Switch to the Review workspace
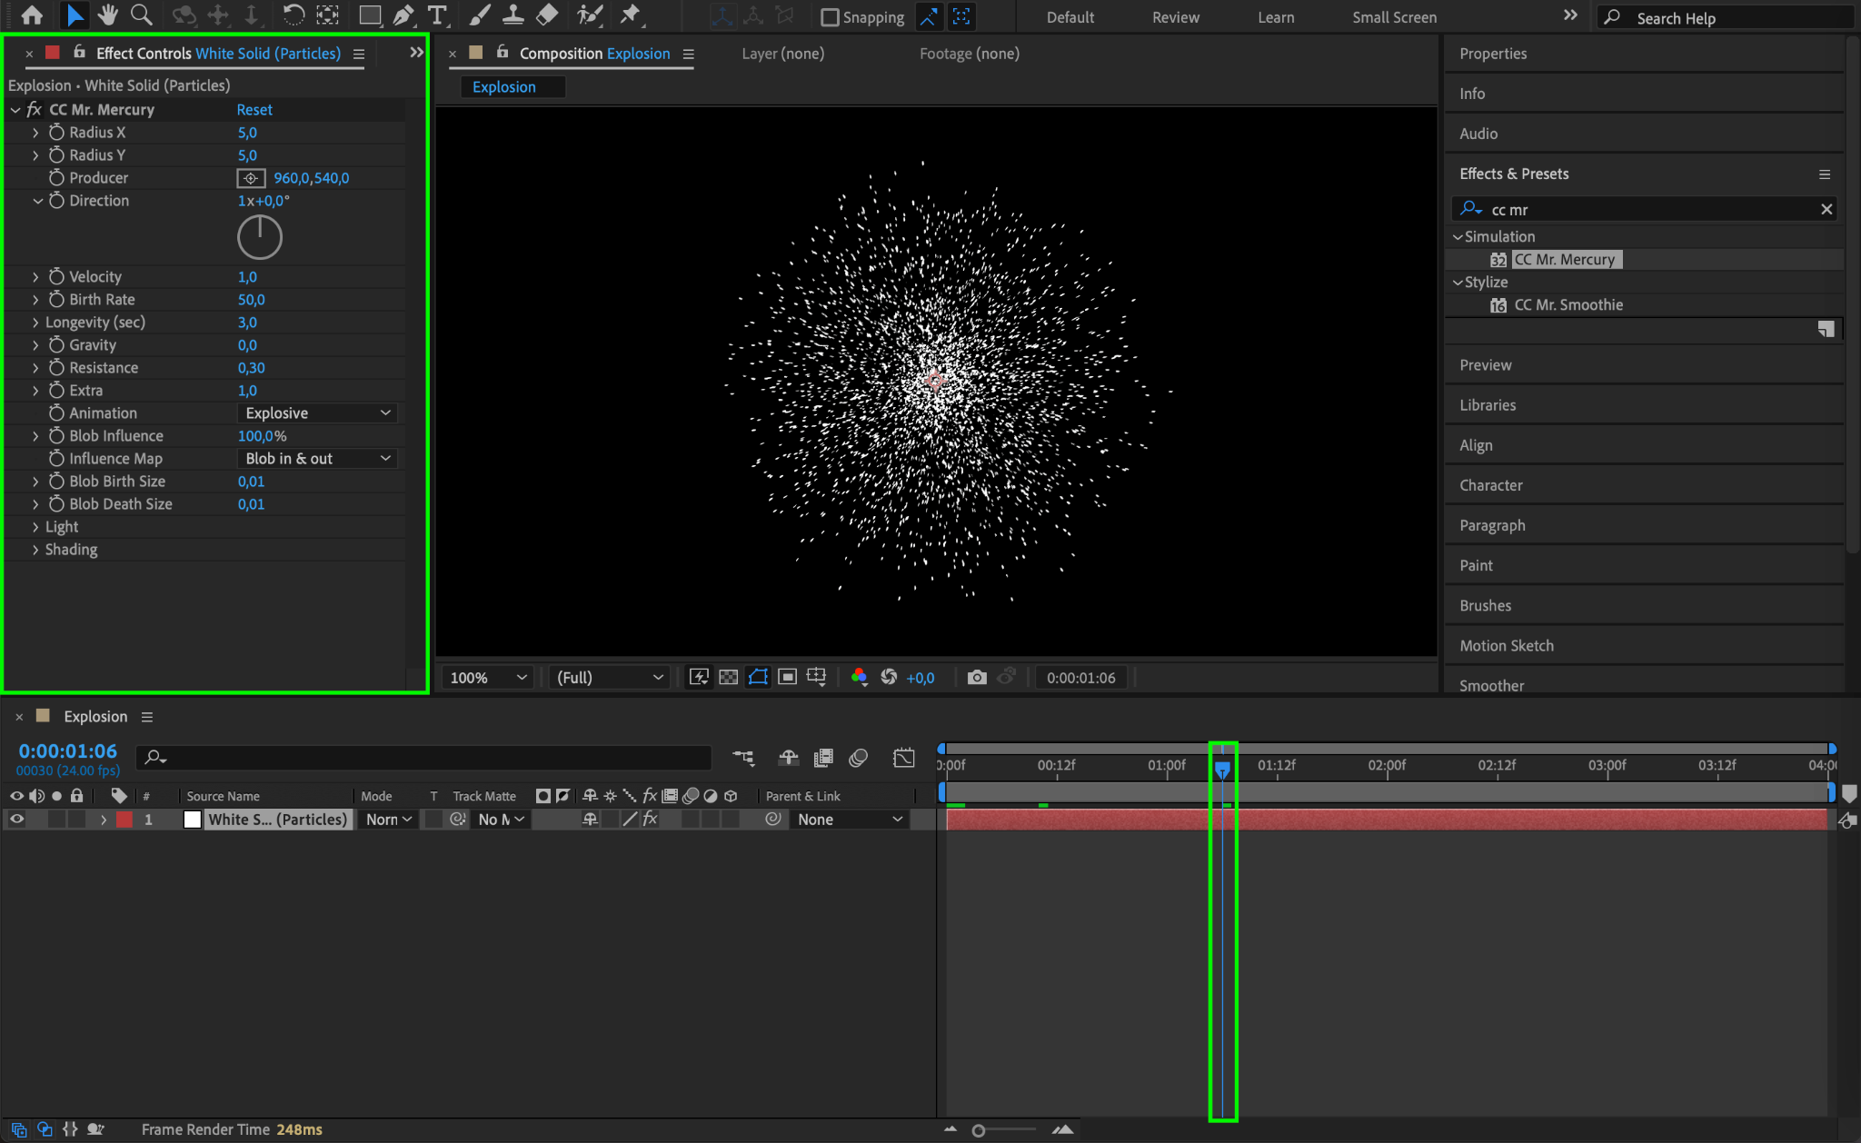This screenshot has width=1861, height=1143. [1175, 17]
